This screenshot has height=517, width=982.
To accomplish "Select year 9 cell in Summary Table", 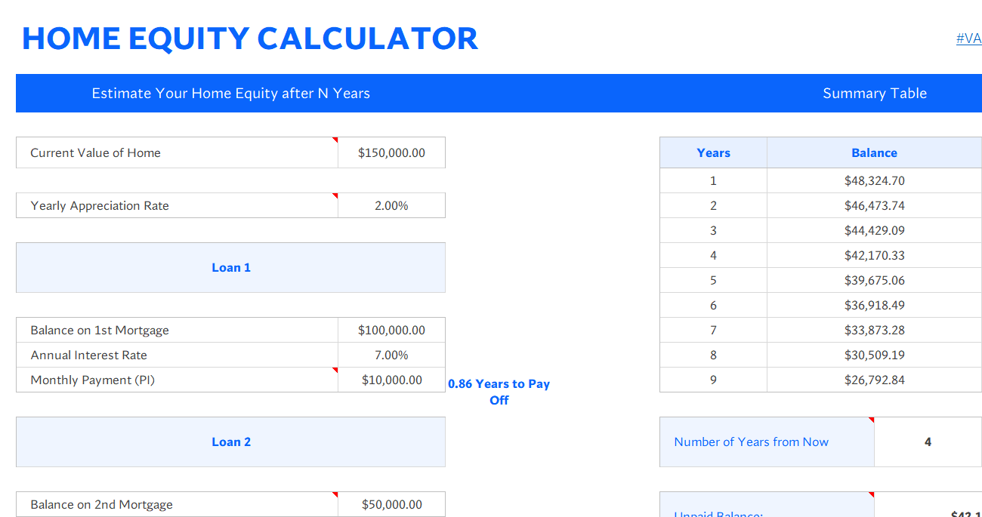I will [x=713, y=380].
